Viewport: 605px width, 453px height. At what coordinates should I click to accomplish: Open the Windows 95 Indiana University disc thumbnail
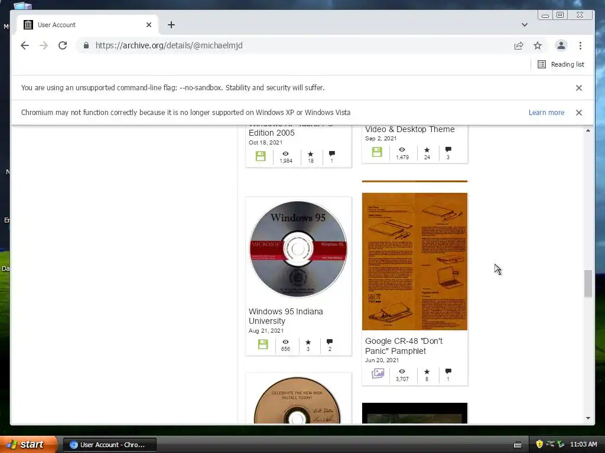click(x=298, y=250)
